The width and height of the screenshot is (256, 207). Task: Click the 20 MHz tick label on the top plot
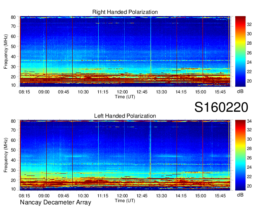(13, 77)
